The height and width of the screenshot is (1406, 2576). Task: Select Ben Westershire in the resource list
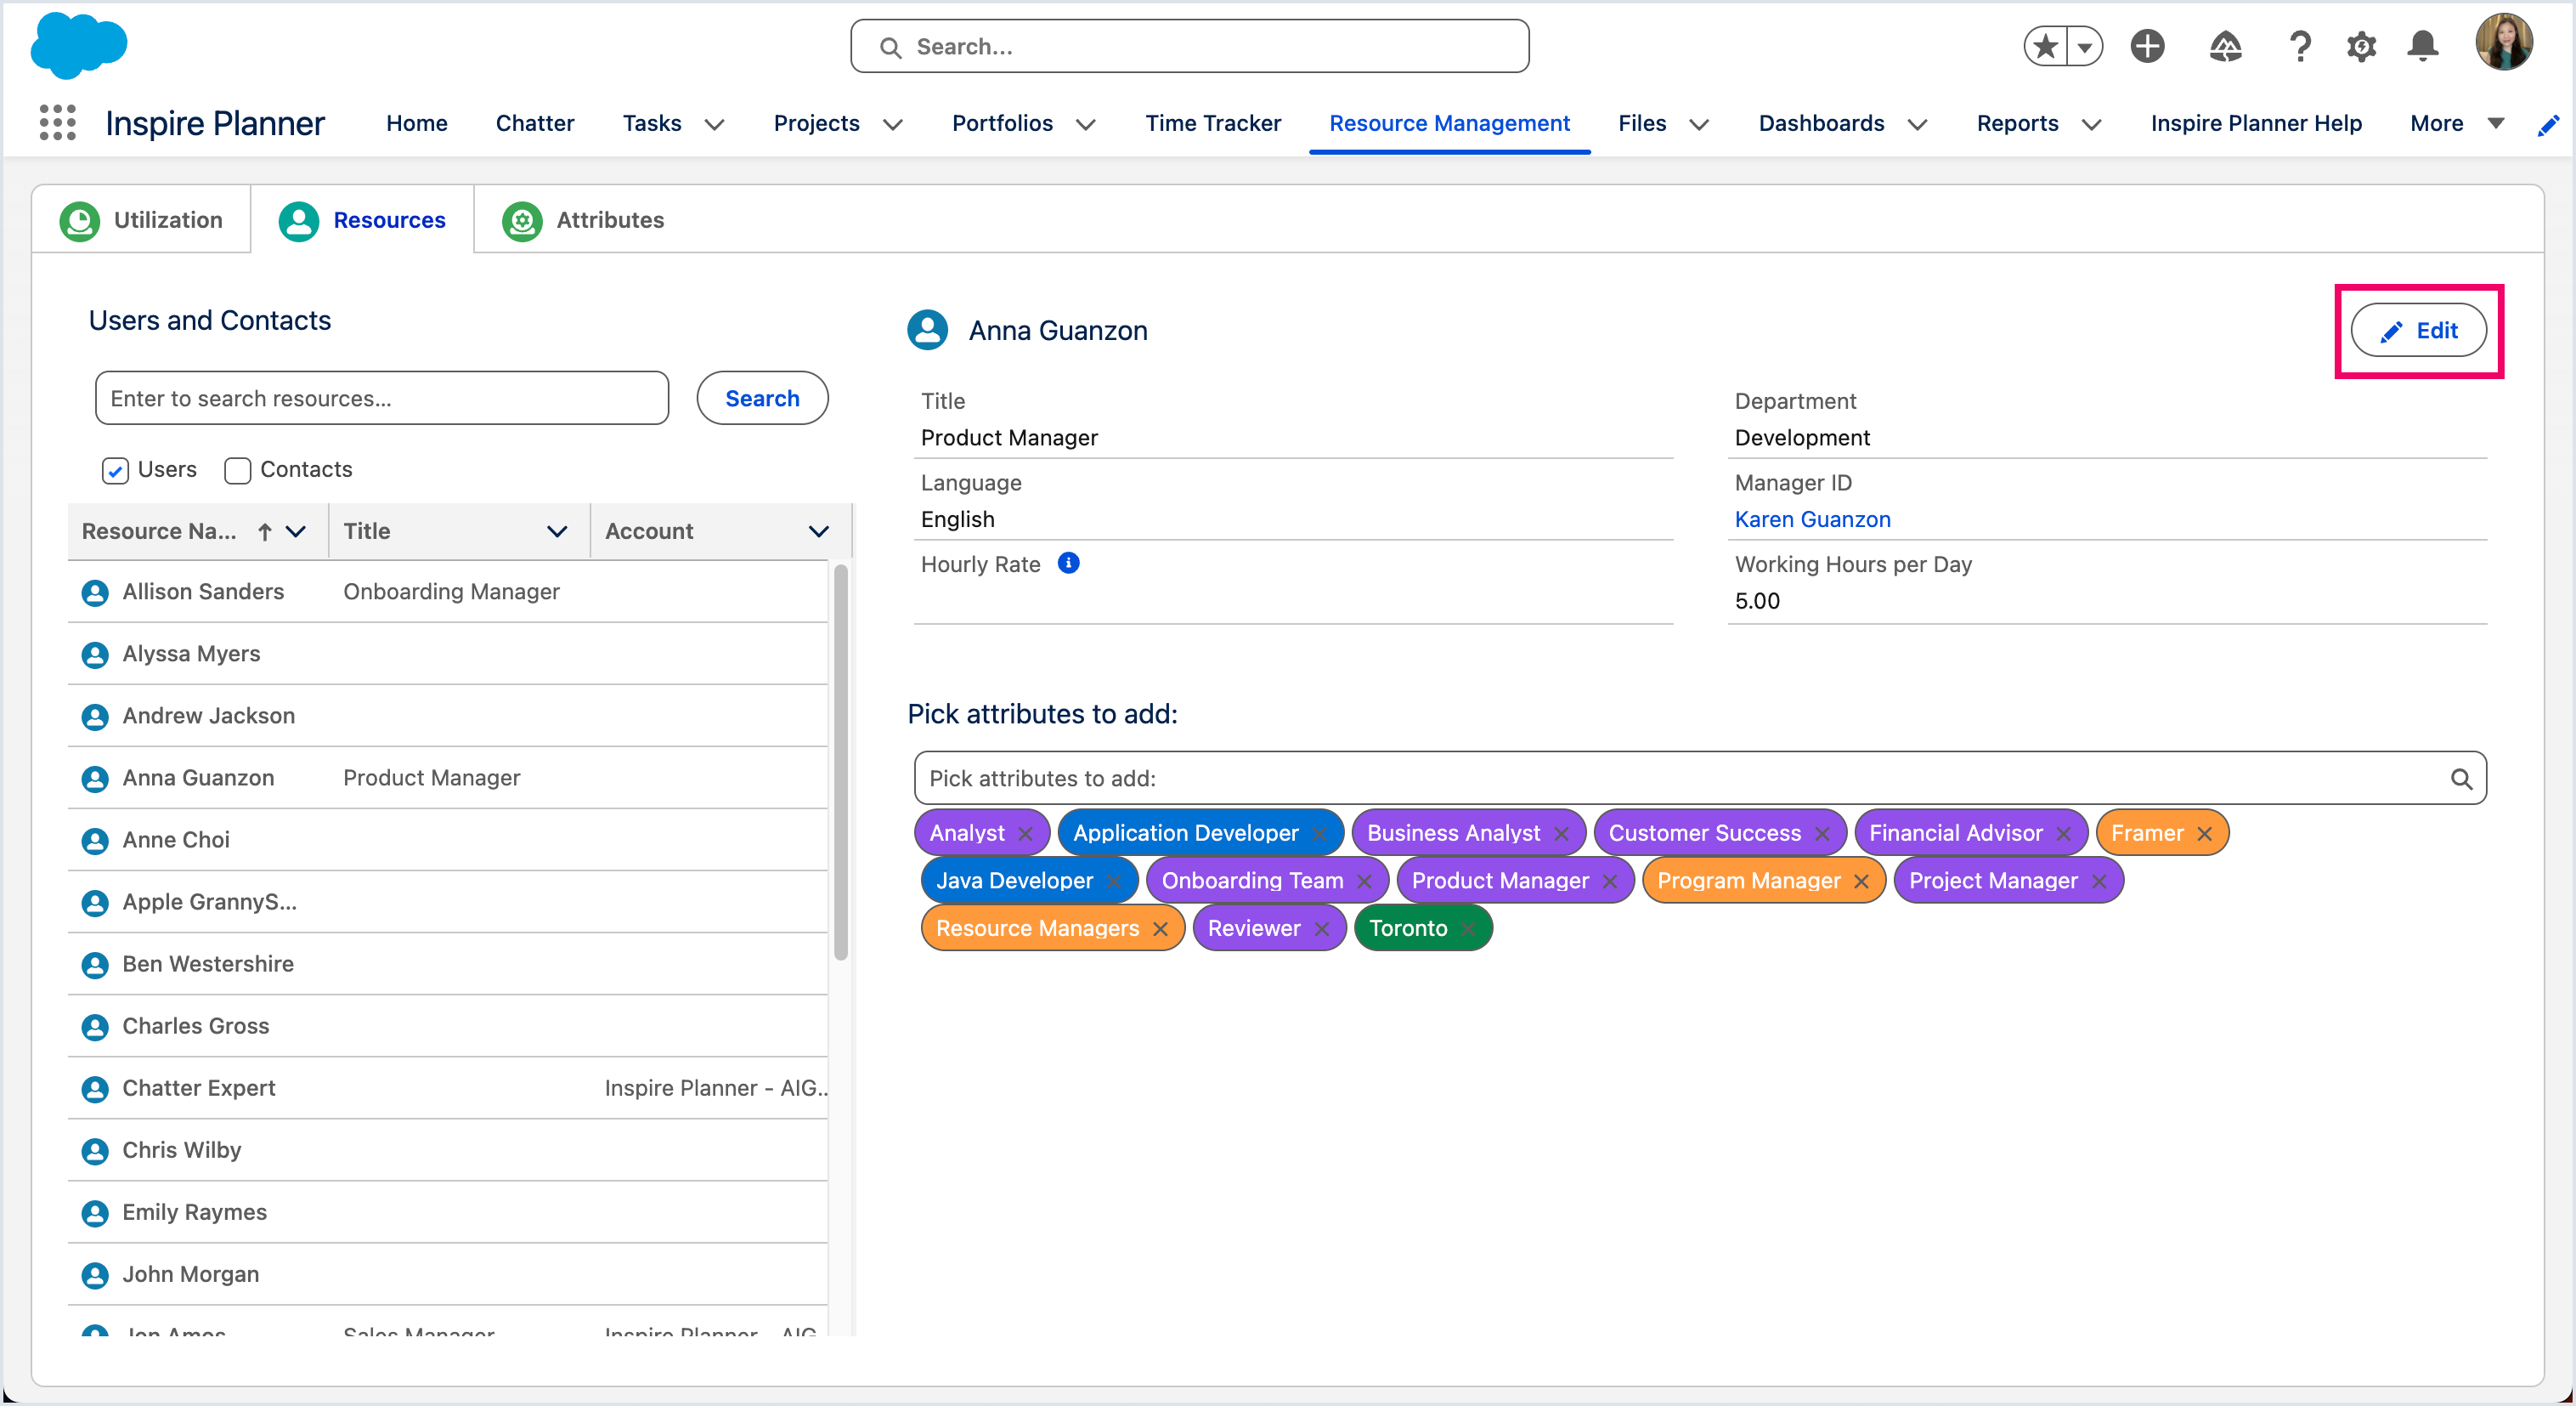pyautogui.click(x=447, y=965)
